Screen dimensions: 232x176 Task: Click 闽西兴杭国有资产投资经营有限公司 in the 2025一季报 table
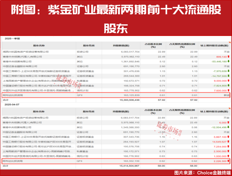(x=26, y=52)
